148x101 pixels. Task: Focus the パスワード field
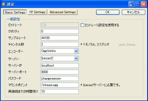60,79
